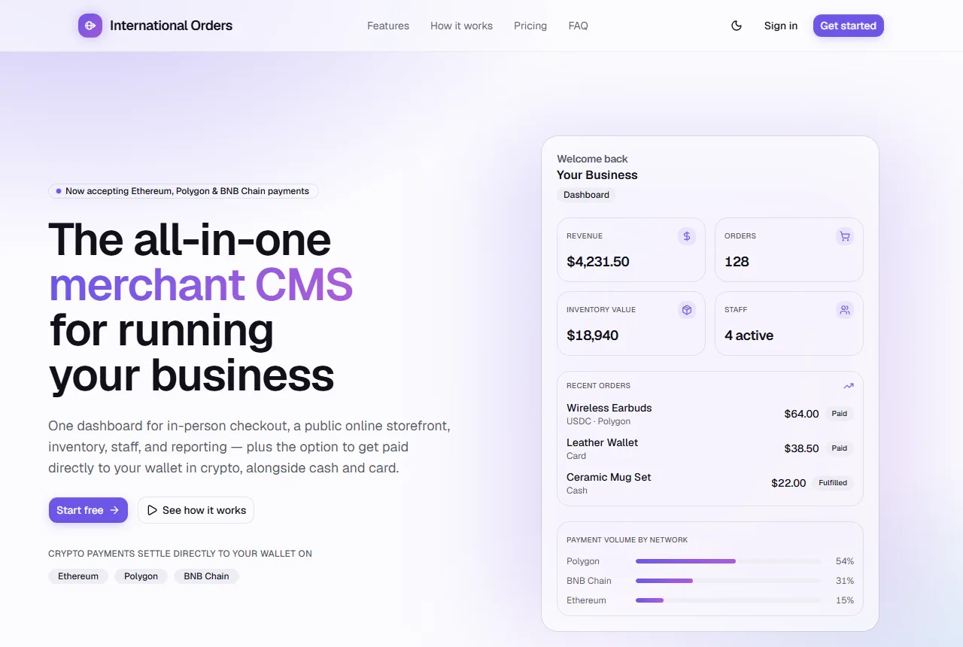
Task: Click the Ethereum payment volume bar
Action: [x=728, y=600]
